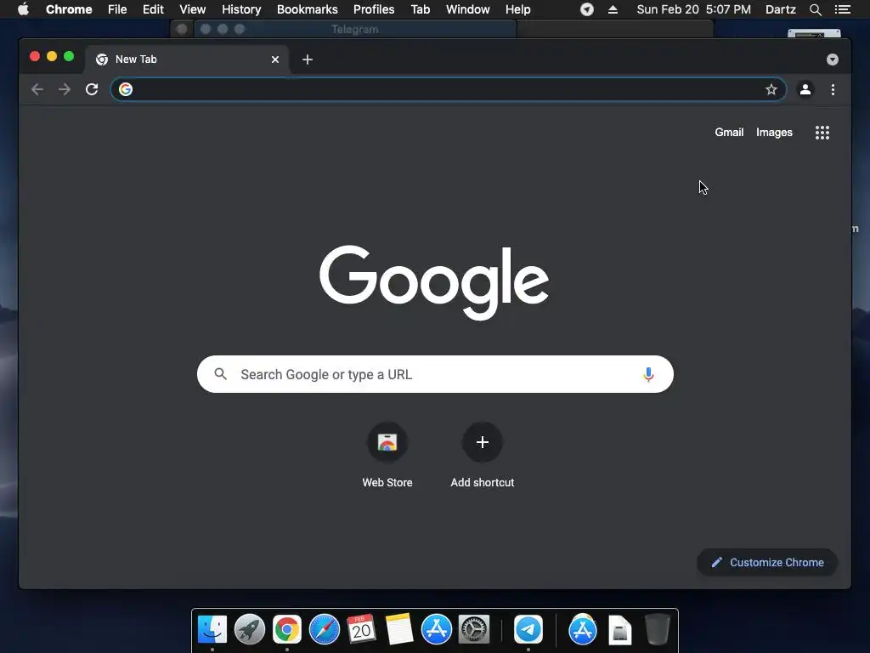
Task: Open the Profiles menu
Action: 374,9
